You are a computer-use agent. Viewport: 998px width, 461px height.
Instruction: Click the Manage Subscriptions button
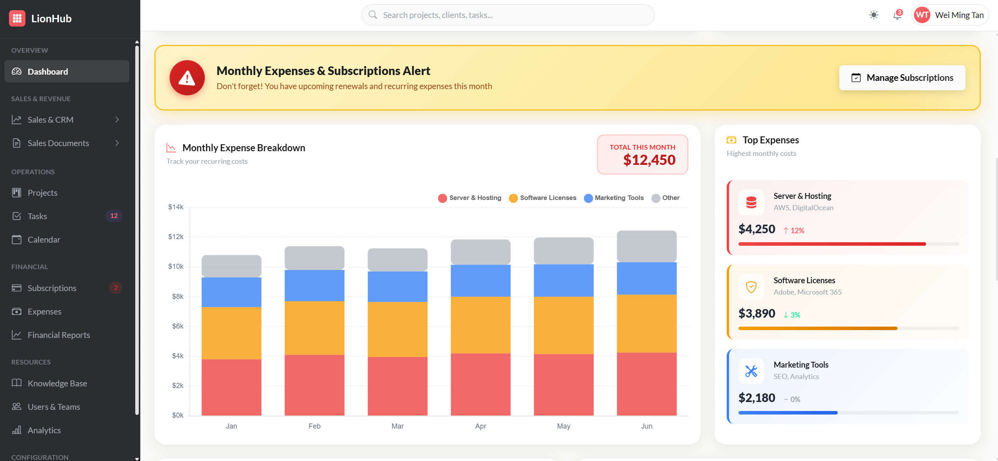[901, 77]
